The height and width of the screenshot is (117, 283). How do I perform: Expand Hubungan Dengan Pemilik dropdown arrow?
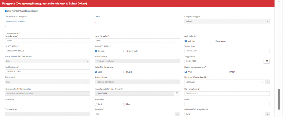coord(267,82)
